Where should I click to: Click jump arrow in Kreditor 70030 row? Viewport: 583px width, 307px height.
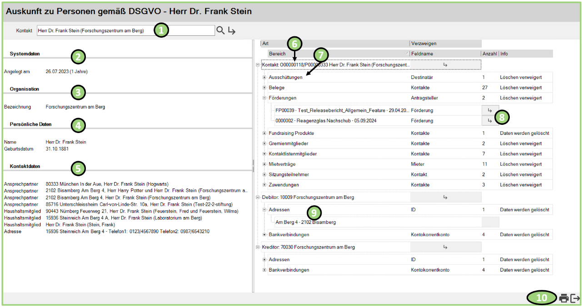[x=445, y=247]
